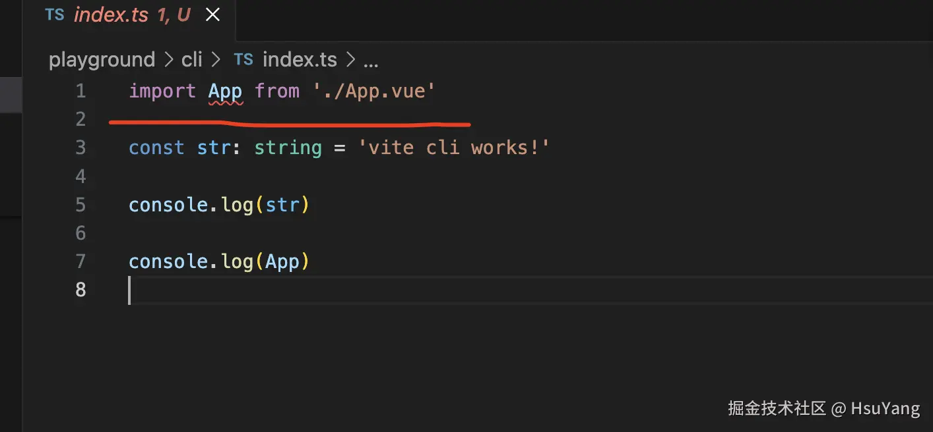This screenshot has height=432, width=933.
Task: Click line number 7 in the gutter
Action: tap(80, 262)
